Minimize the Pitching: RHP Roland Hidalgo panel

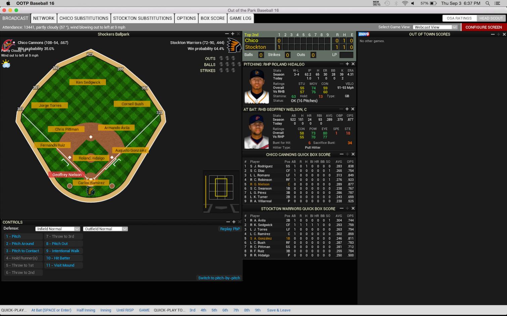pos(342,64)
